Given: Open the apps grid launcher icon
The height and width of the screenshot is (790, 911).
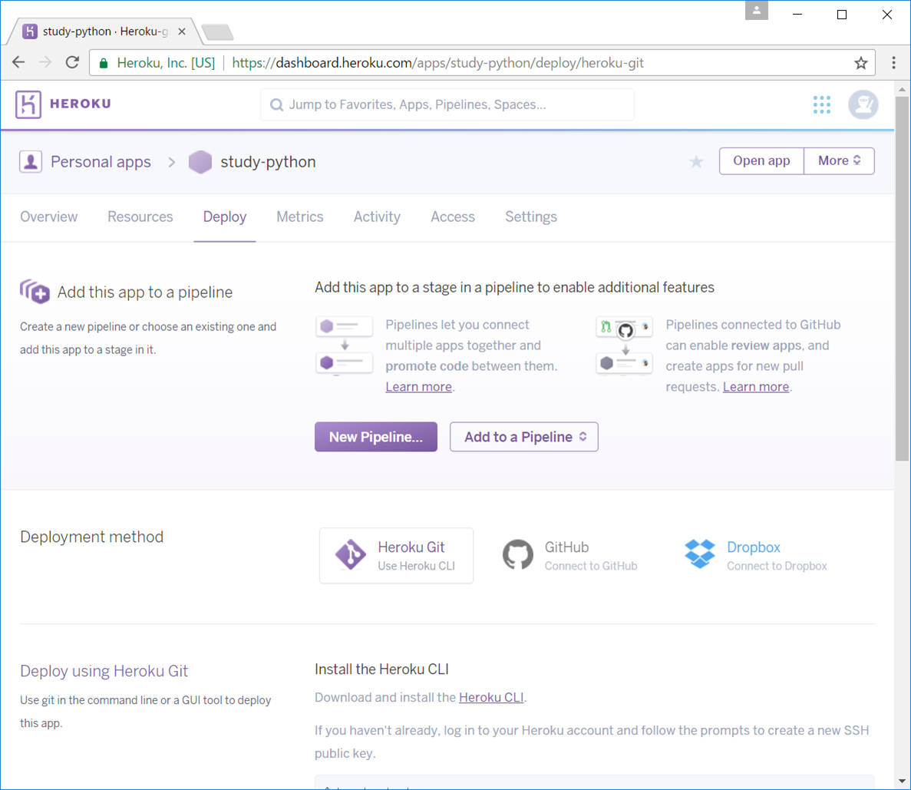Looking at the screenshot, I should 821,104.
